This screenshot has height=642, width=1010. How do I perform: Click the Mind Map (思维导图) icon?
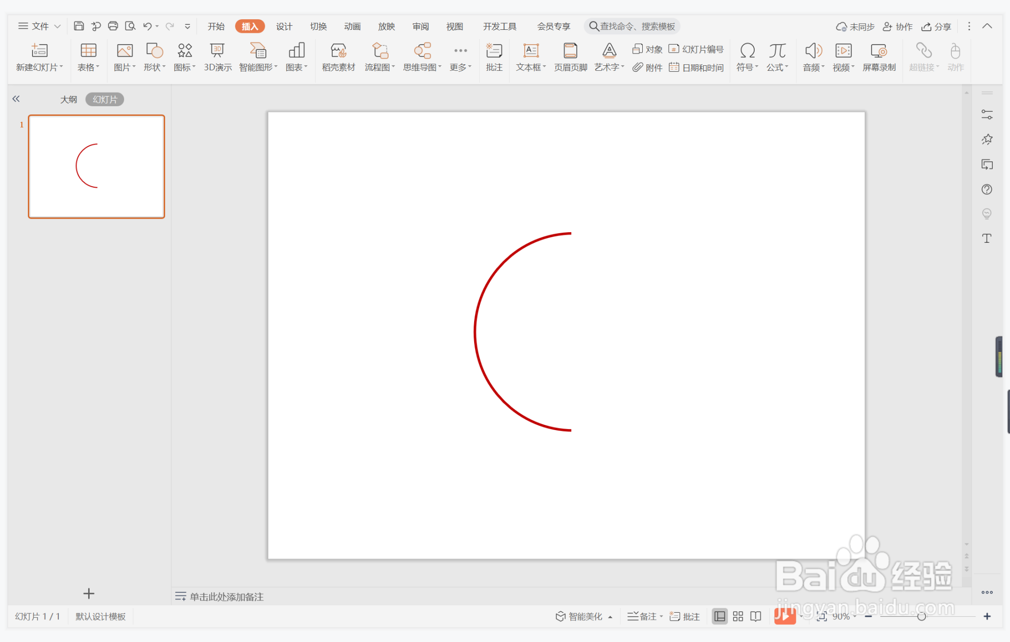tap(422, 57)
